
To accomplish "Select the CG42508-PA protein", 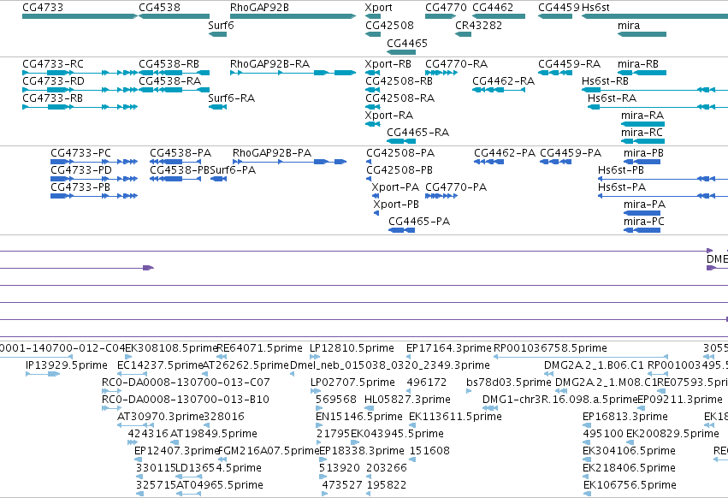I will pyautogui.click(x=369, y=162).
